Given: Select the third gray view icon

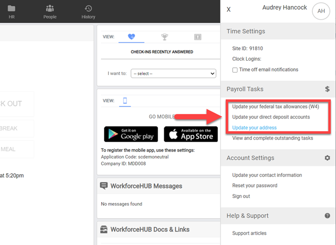Looking at the screenshot, I should 198,37.
